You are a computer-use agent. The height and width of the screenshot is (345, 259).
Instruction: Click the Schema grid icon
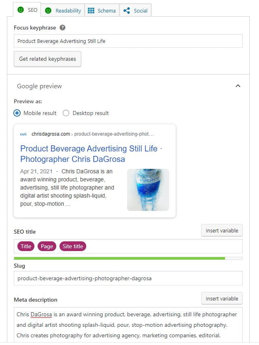[91, 11]
